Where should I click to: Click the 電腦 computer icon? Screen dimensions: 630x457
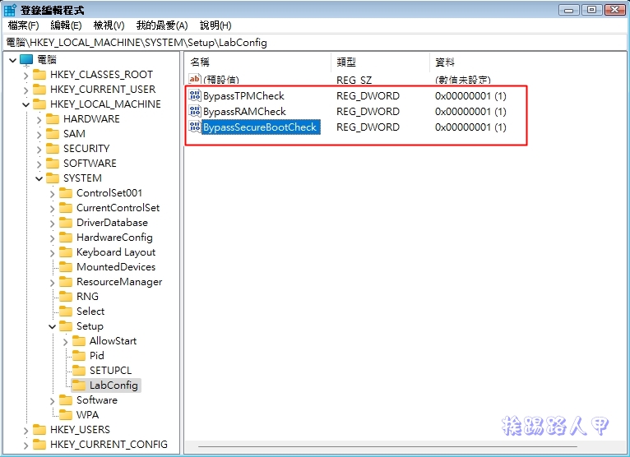[x=26, y=60]
